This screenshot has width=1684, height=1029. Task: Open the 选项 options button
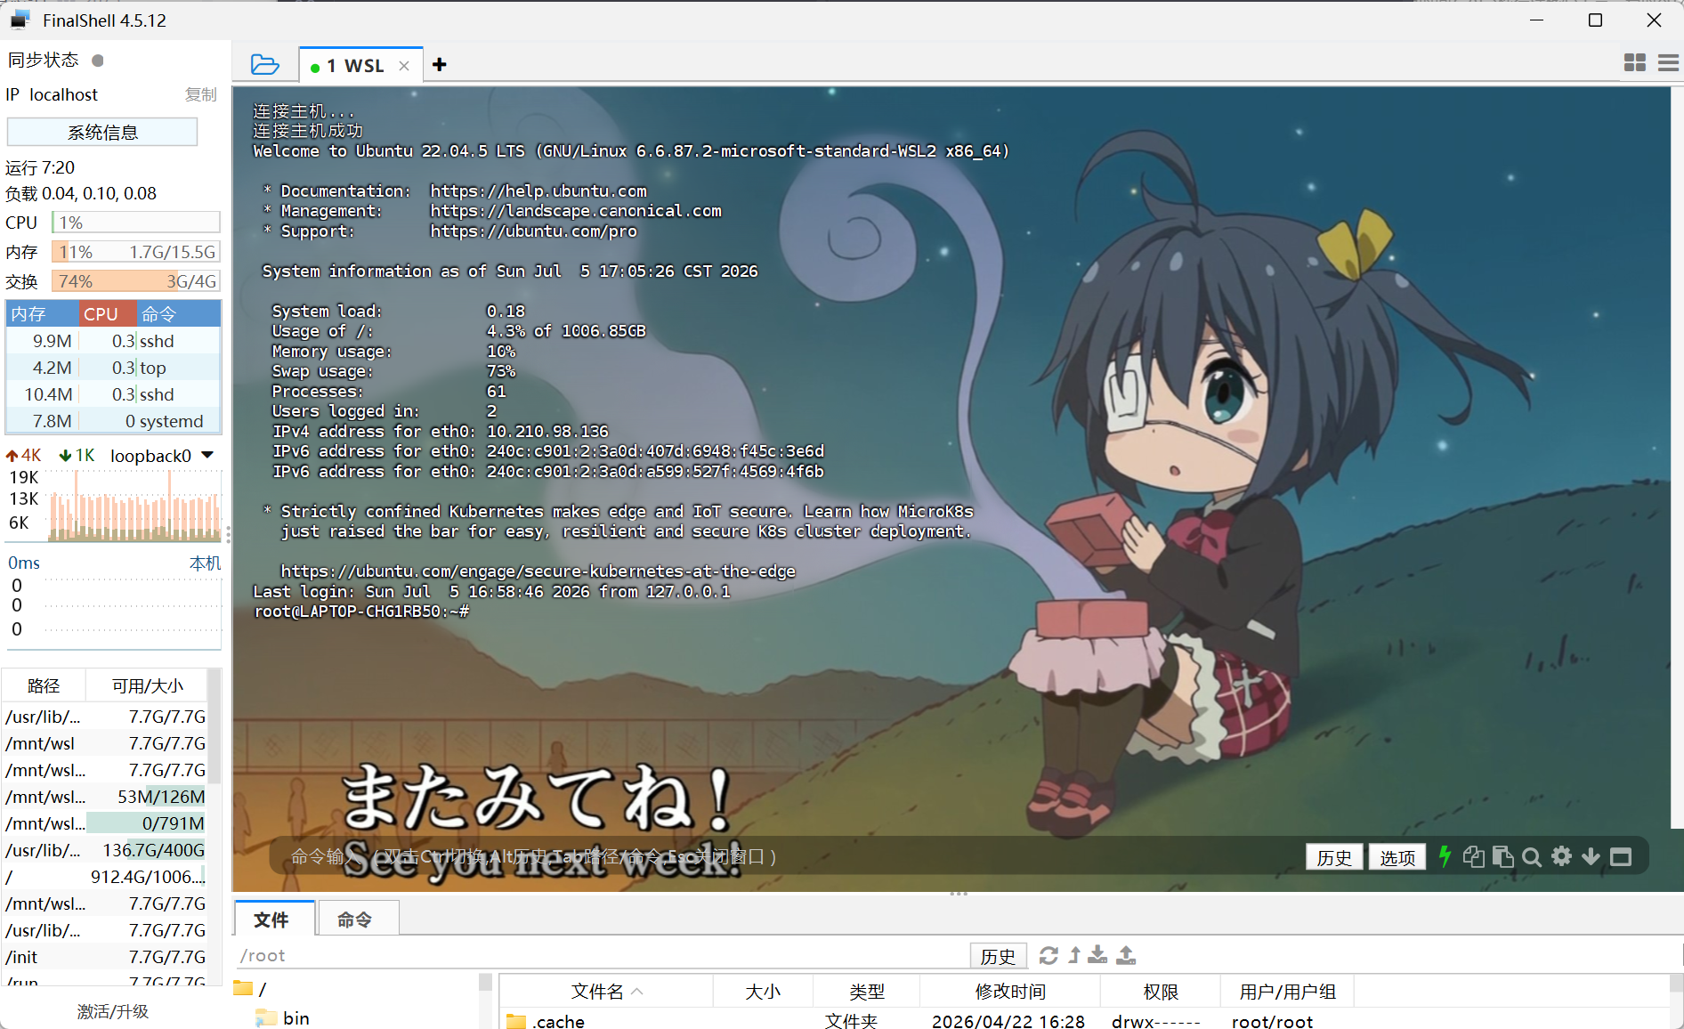[x=1397, y=857]
